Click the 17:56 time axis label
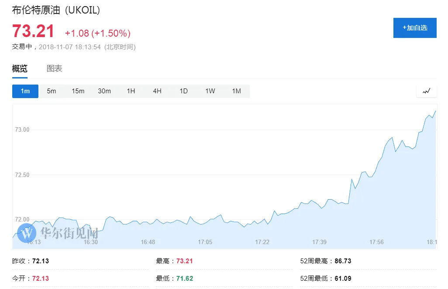This screenshot has width=448, height=289. tap(376, 242)
